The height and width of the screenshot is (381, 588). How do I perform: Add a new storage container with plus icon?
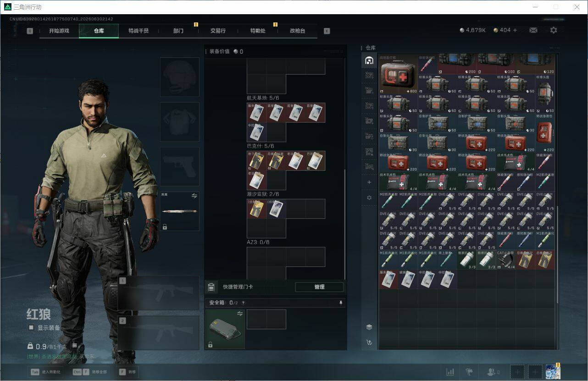point(369,182)
